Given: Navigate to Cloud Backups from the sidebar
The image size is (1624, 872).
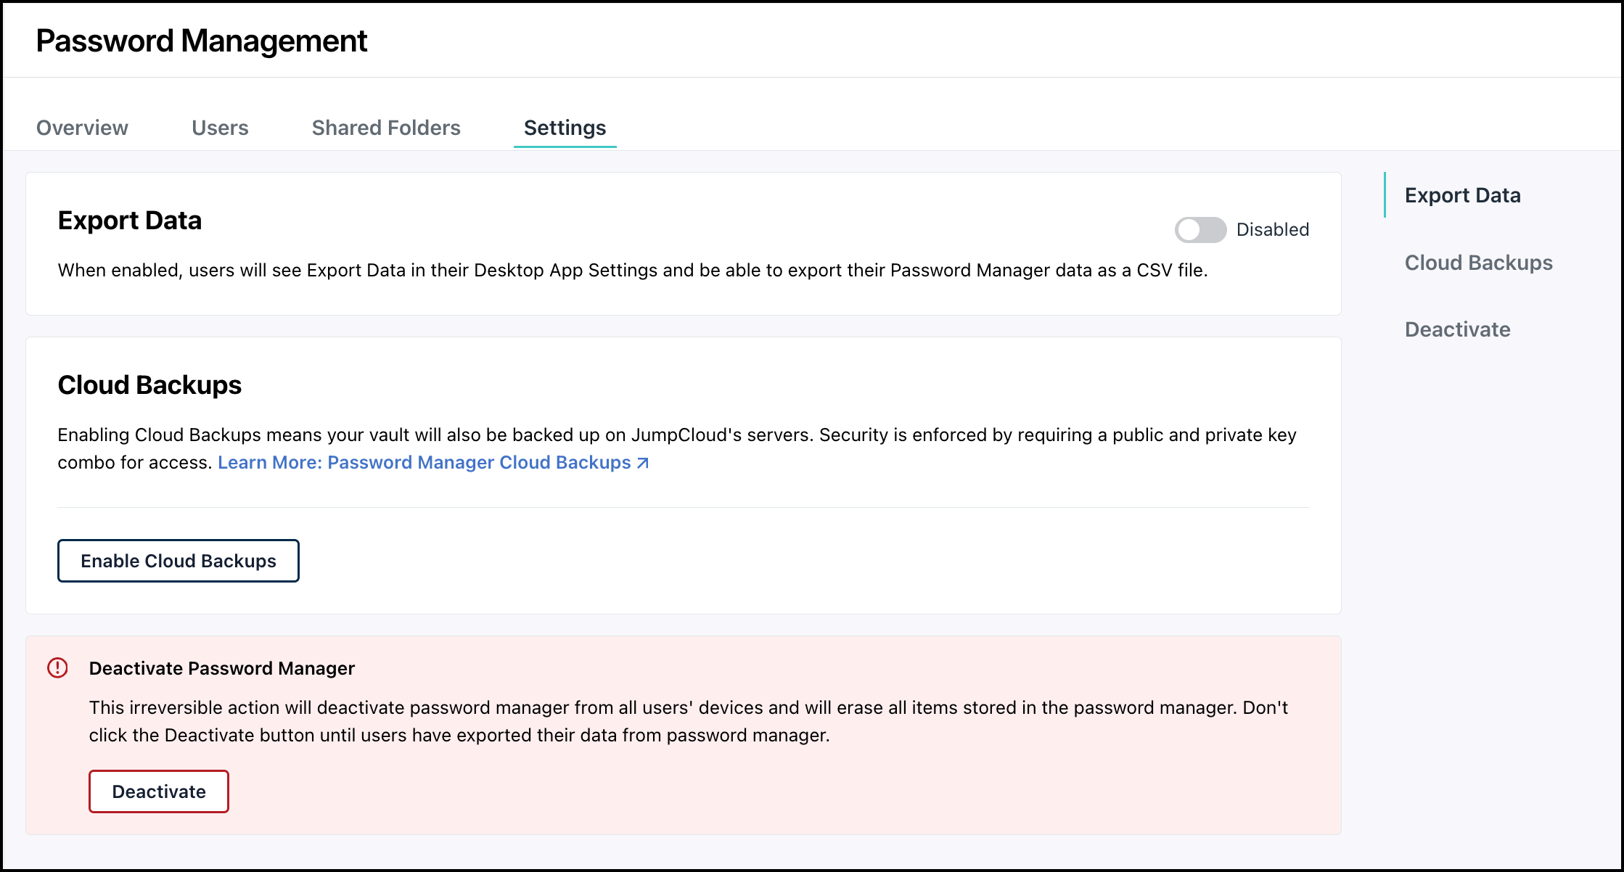Looking at the screenshot, I should coord(1479,263).
